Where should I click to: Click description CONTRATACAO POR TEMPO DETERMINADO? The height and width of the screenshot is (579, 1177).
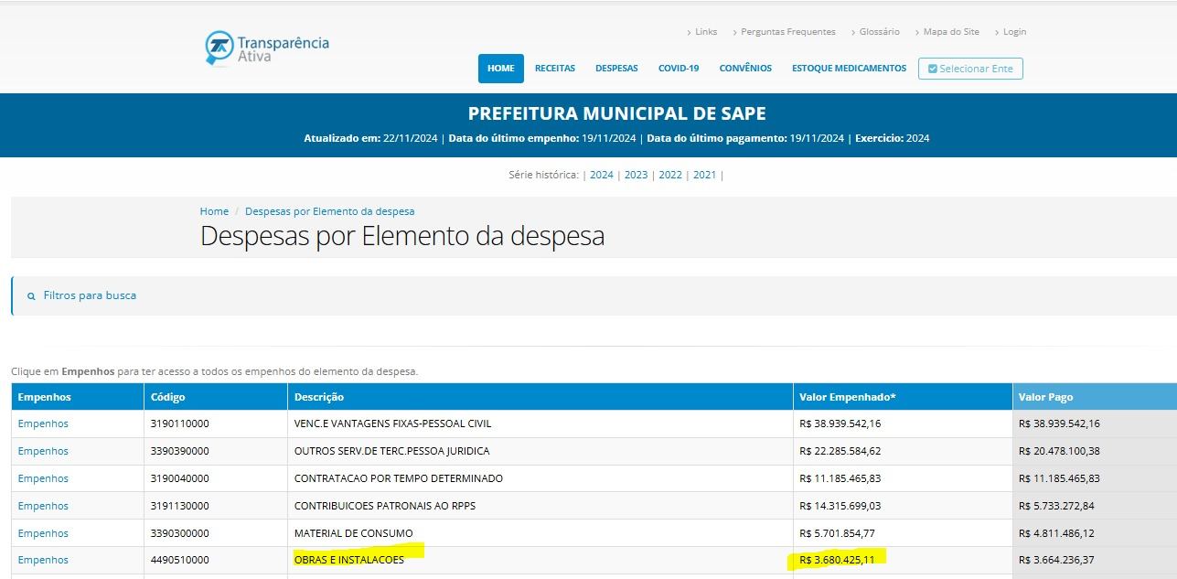pyautogui.click(x=399, y=478)
